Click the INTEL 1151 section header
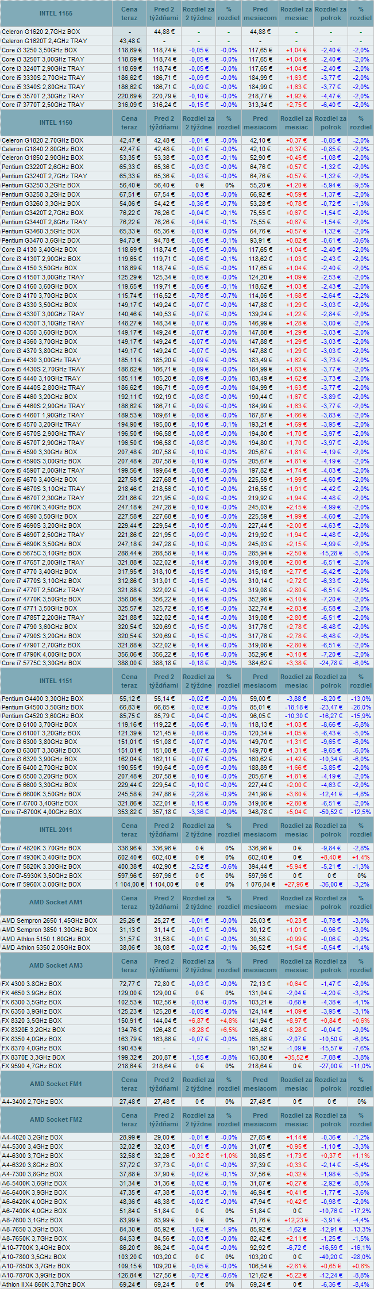Viewport: 374px width, 1289px height. 56,681
